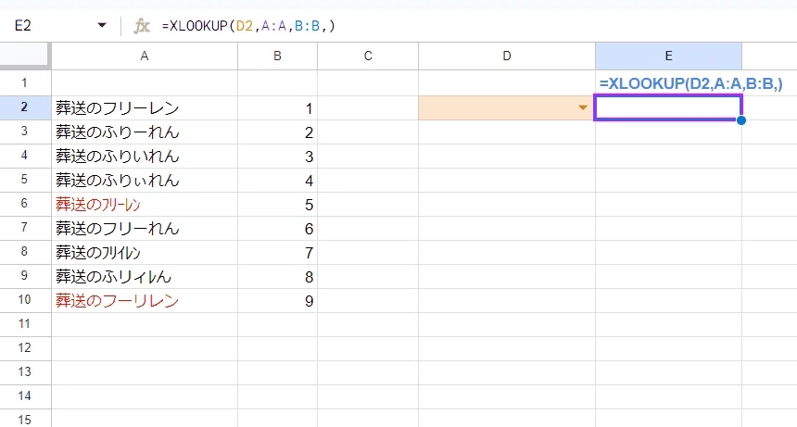The height and width of the screenshot is (427, 797).
Task: Select row 15 header
Action: click(x=25, y=420)
